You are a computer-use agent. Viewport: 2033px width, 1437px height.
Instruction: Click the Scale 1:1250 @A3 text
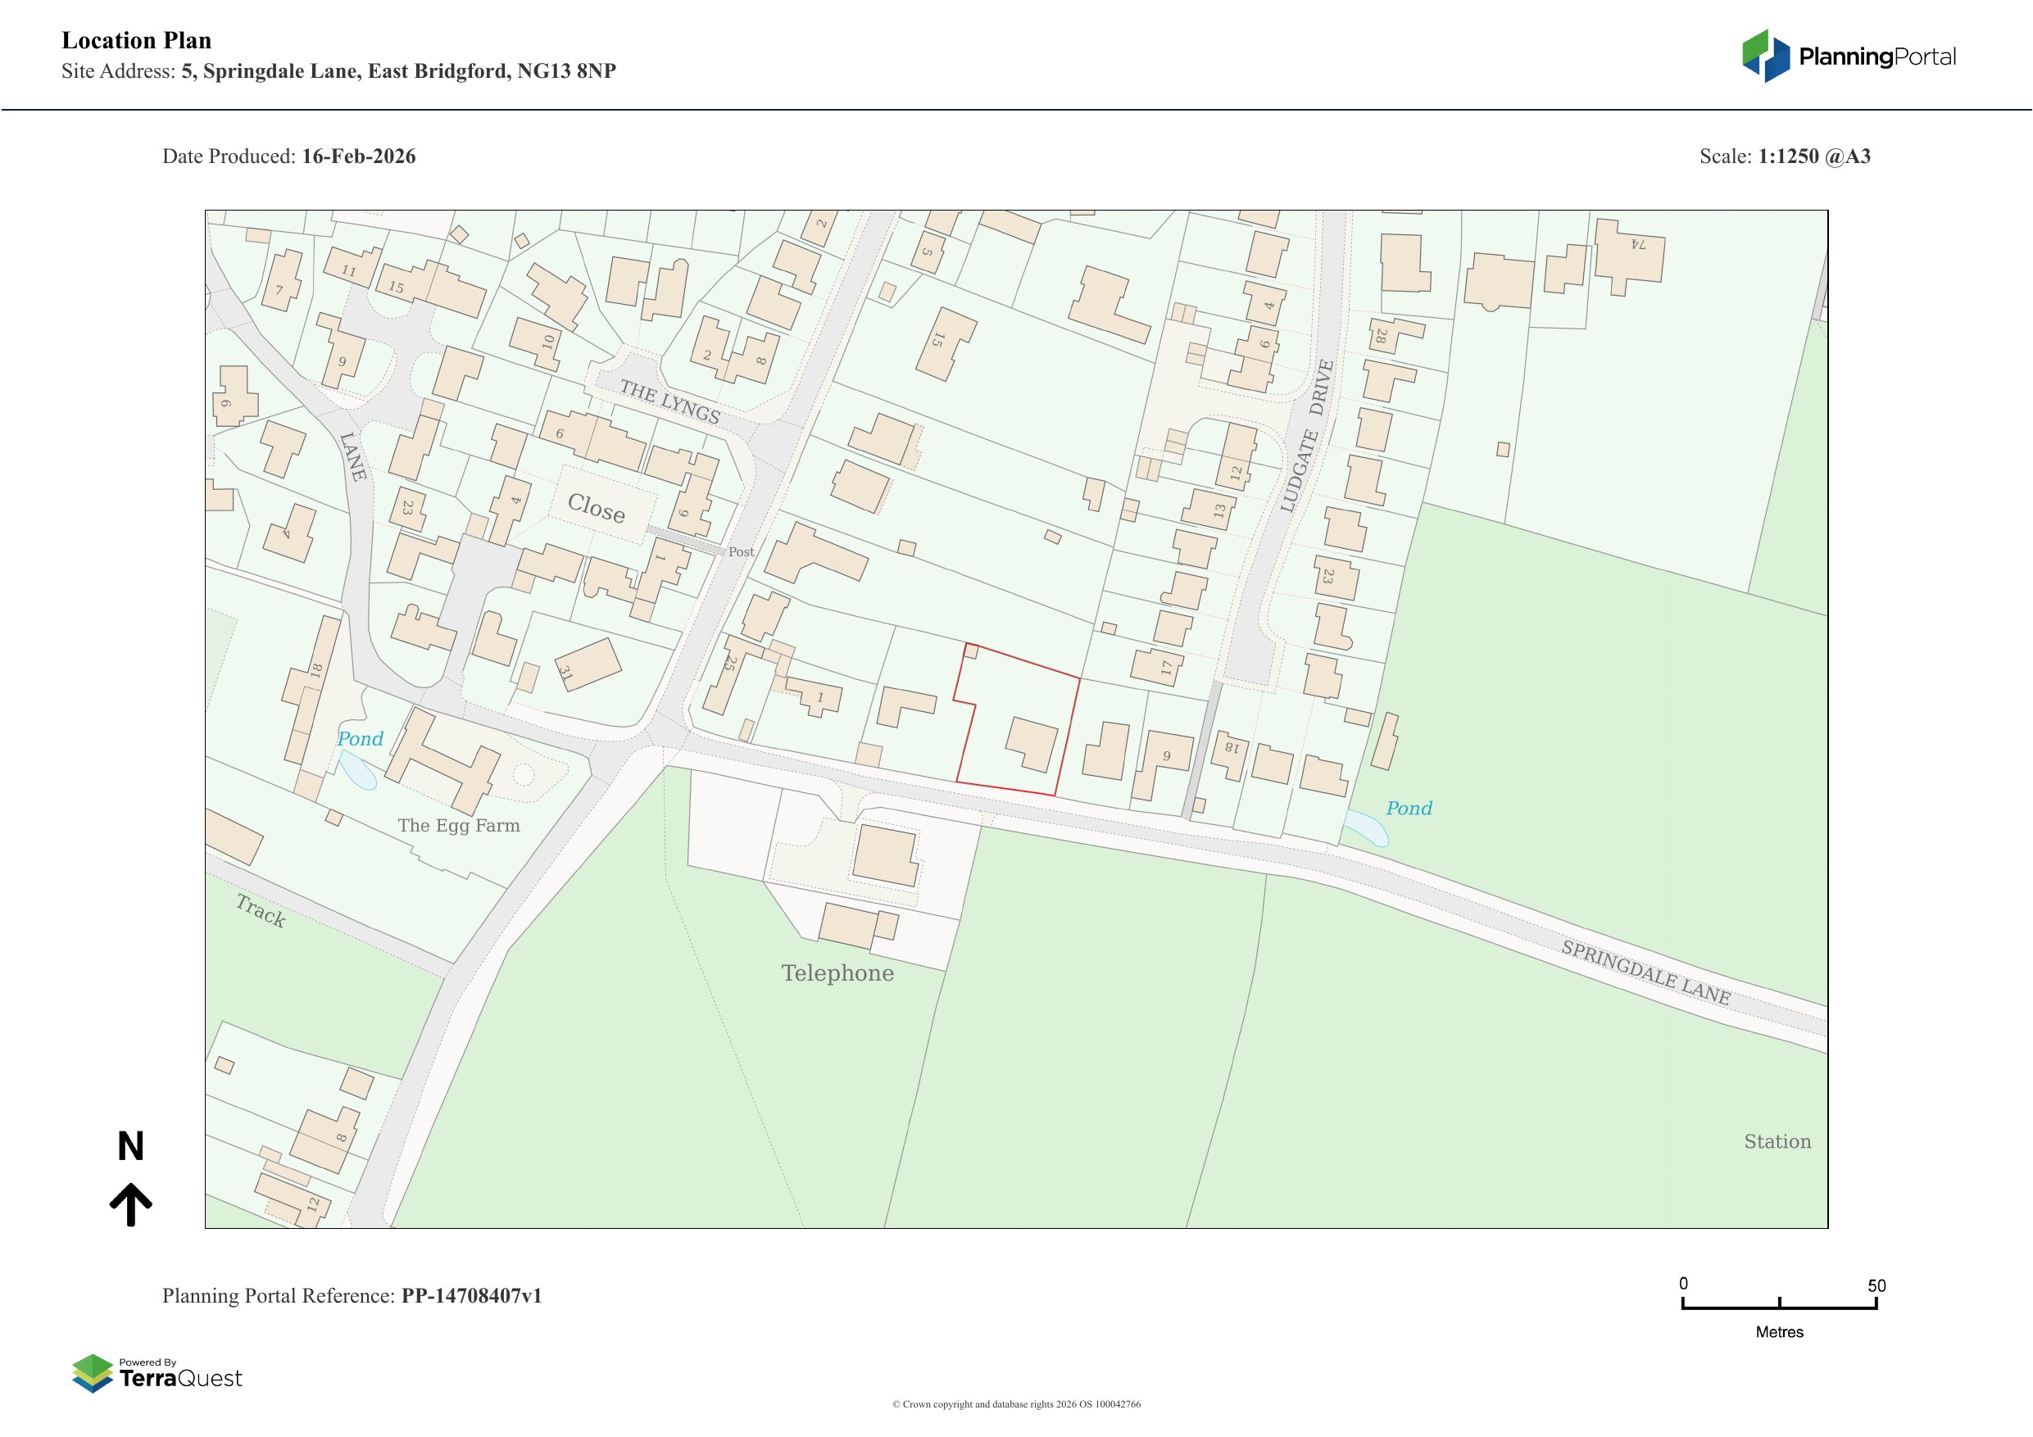tap(1784, 156)
